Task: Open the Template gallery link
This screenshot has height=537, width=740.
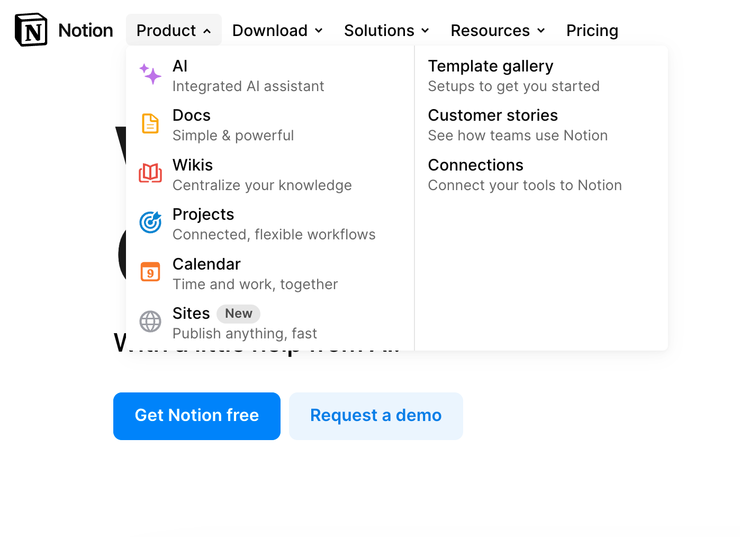Action: click(x=491, y=66)
